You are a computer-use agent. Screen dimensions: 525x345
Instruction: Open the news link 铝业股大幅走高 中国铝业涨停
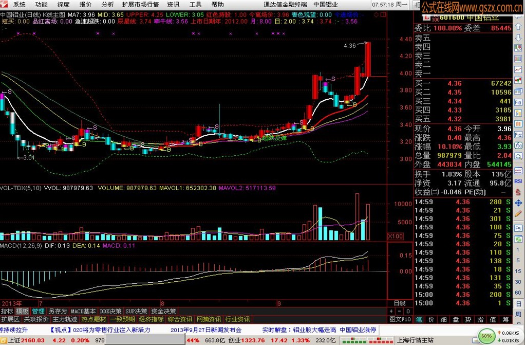334,330
